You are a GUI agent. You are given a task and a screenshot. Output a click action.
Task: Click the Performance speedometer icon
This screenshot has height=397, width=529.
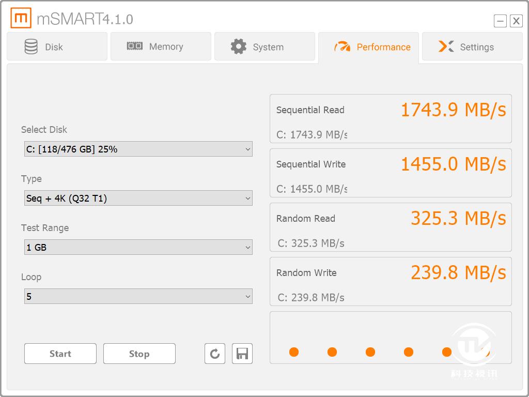click(342, 47)
